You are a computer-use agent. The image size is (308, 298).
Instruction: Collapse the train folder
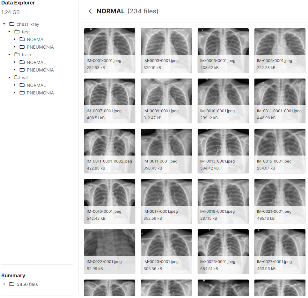9,55
